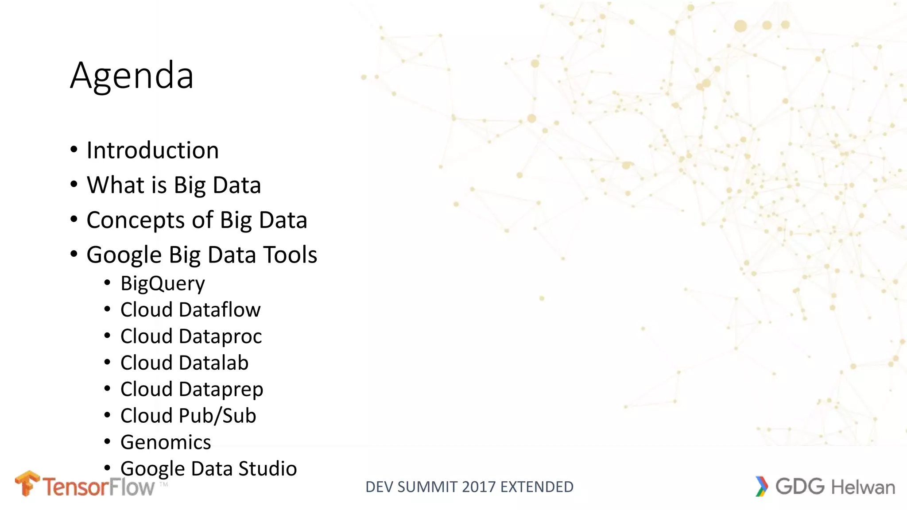The width and height of the screenshot is (907, 510).
Task: Click the GDG Helwan text label
Action: (835, 487)
